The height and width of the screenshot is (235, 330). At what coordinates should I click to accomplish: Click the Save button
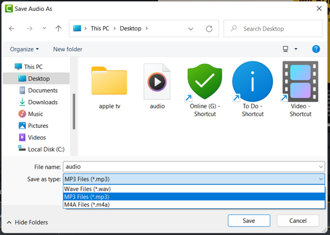pyautogui.click(x=249, y=221)
